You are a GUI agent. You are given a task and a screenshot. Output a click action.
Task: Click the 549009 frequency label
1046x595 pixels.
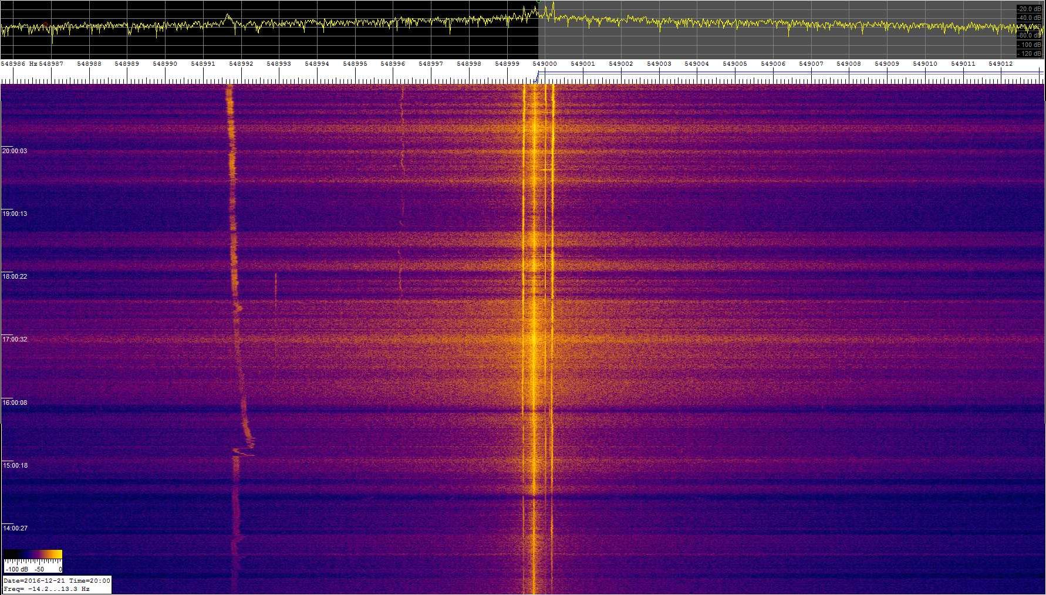887,63
